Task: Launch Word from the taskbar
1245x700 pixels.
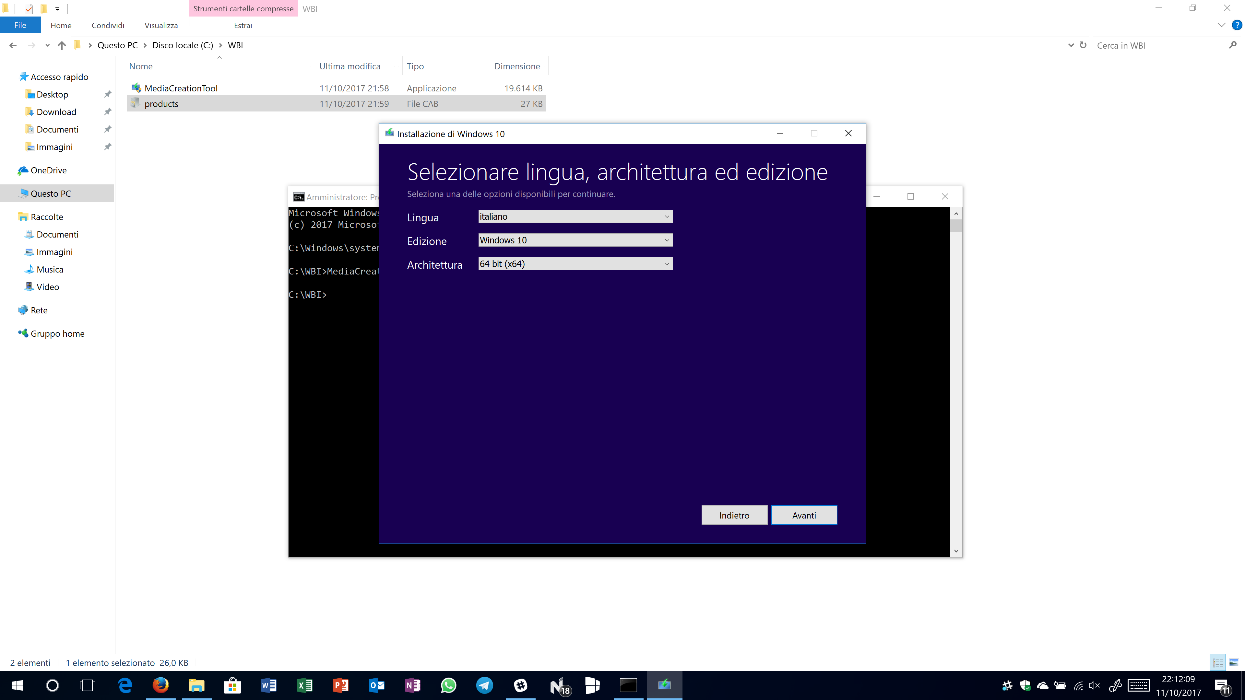Action: (x=269, y=685)
